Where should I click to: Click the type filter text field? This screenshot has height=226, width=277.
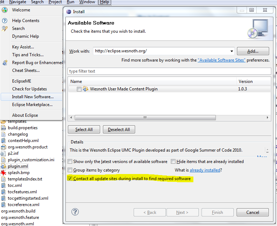pyautogui.click(x=169, y=71)
